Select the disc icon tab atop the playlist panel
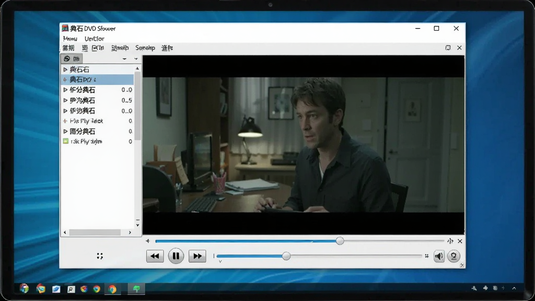Viewport: 535px width, 301px height. click(x=72, y=59)
